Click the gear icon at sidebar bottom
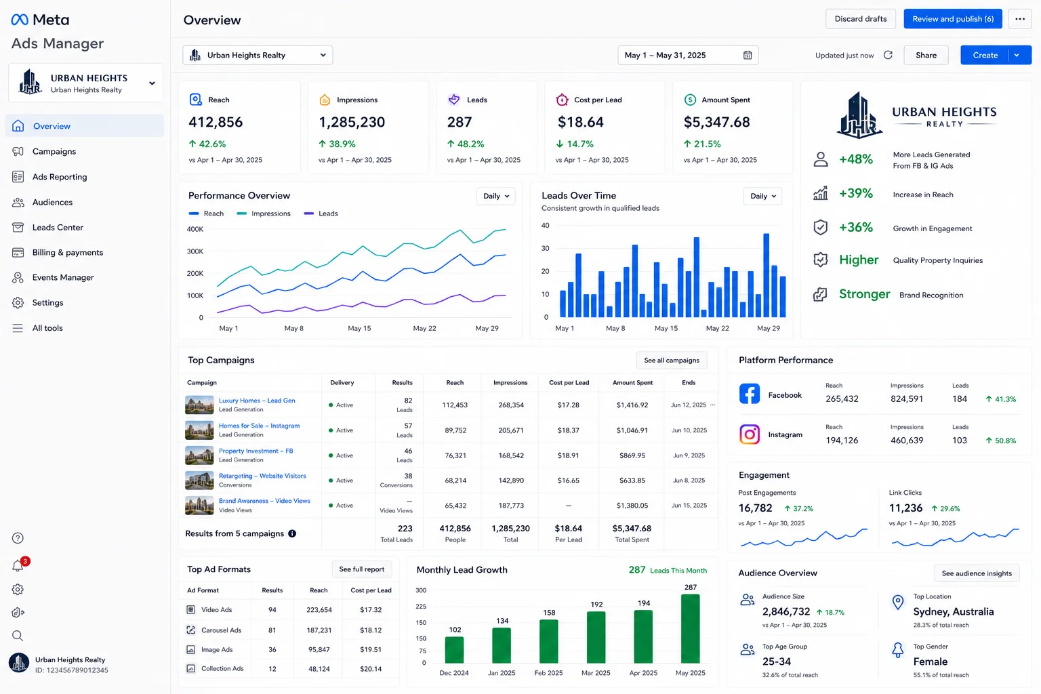 click(18, 590)
